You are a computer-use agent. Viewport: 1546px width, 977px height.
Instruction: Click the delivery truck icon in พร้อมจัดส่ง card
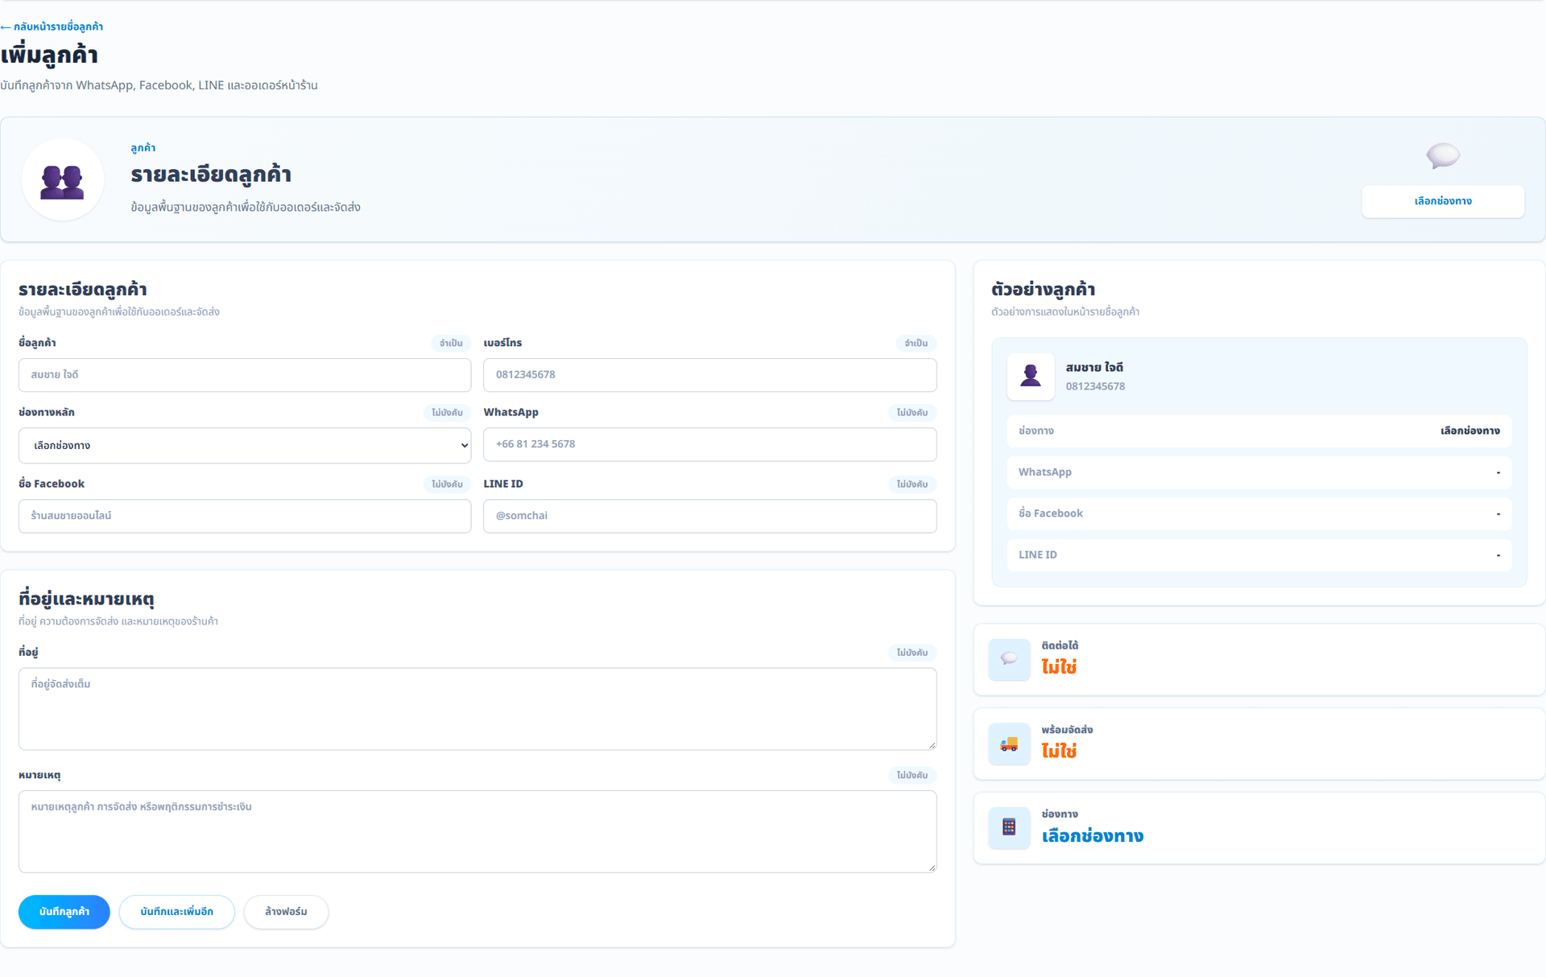click(x=1009, y=744)
